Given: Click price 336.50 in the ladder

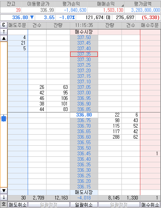Looking at the screenshot, I should pyautogui.click(x=84, y=148).
